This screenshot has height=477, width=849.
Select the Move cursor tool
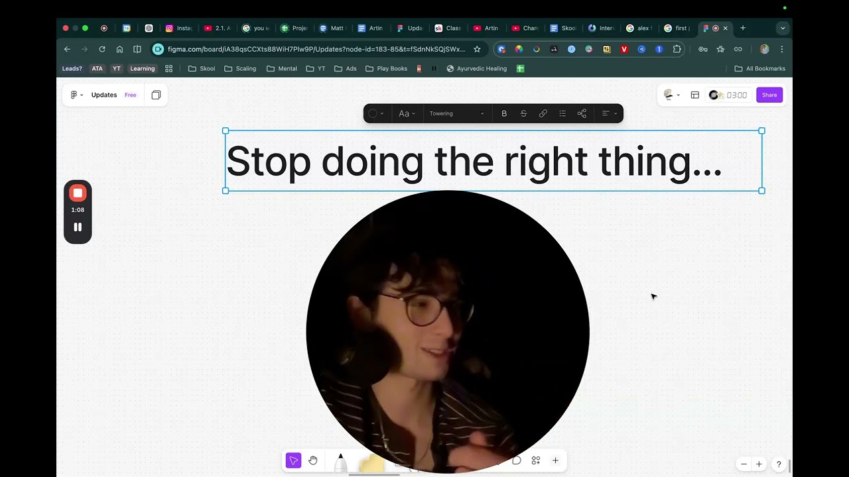pos(293,460)
